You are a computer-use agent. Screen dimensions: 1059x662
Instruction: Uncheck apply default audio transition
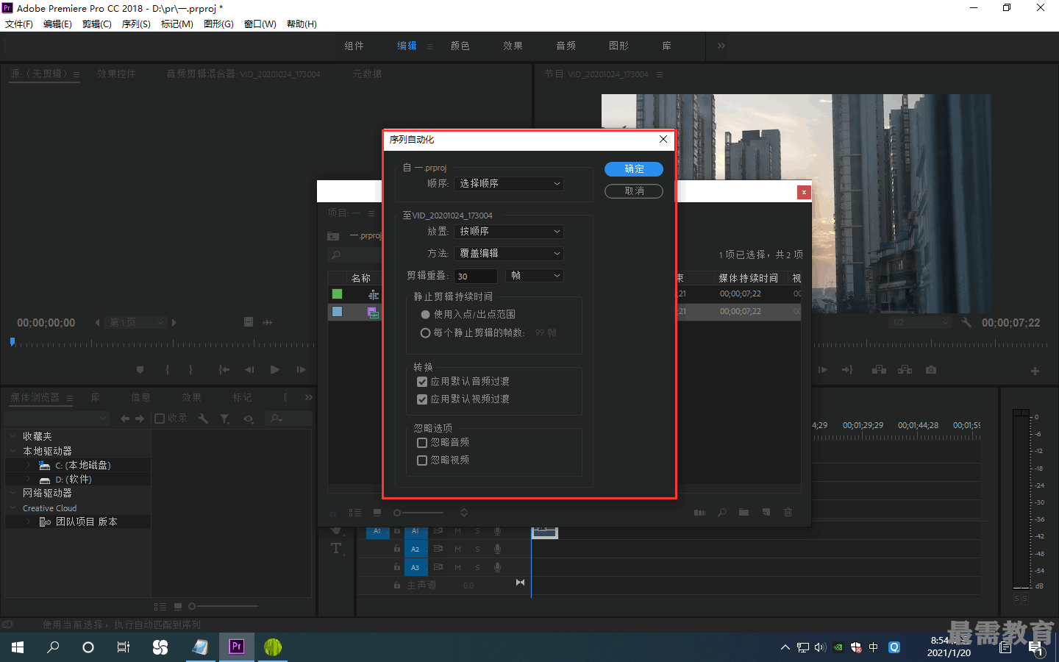coord(422,381)
